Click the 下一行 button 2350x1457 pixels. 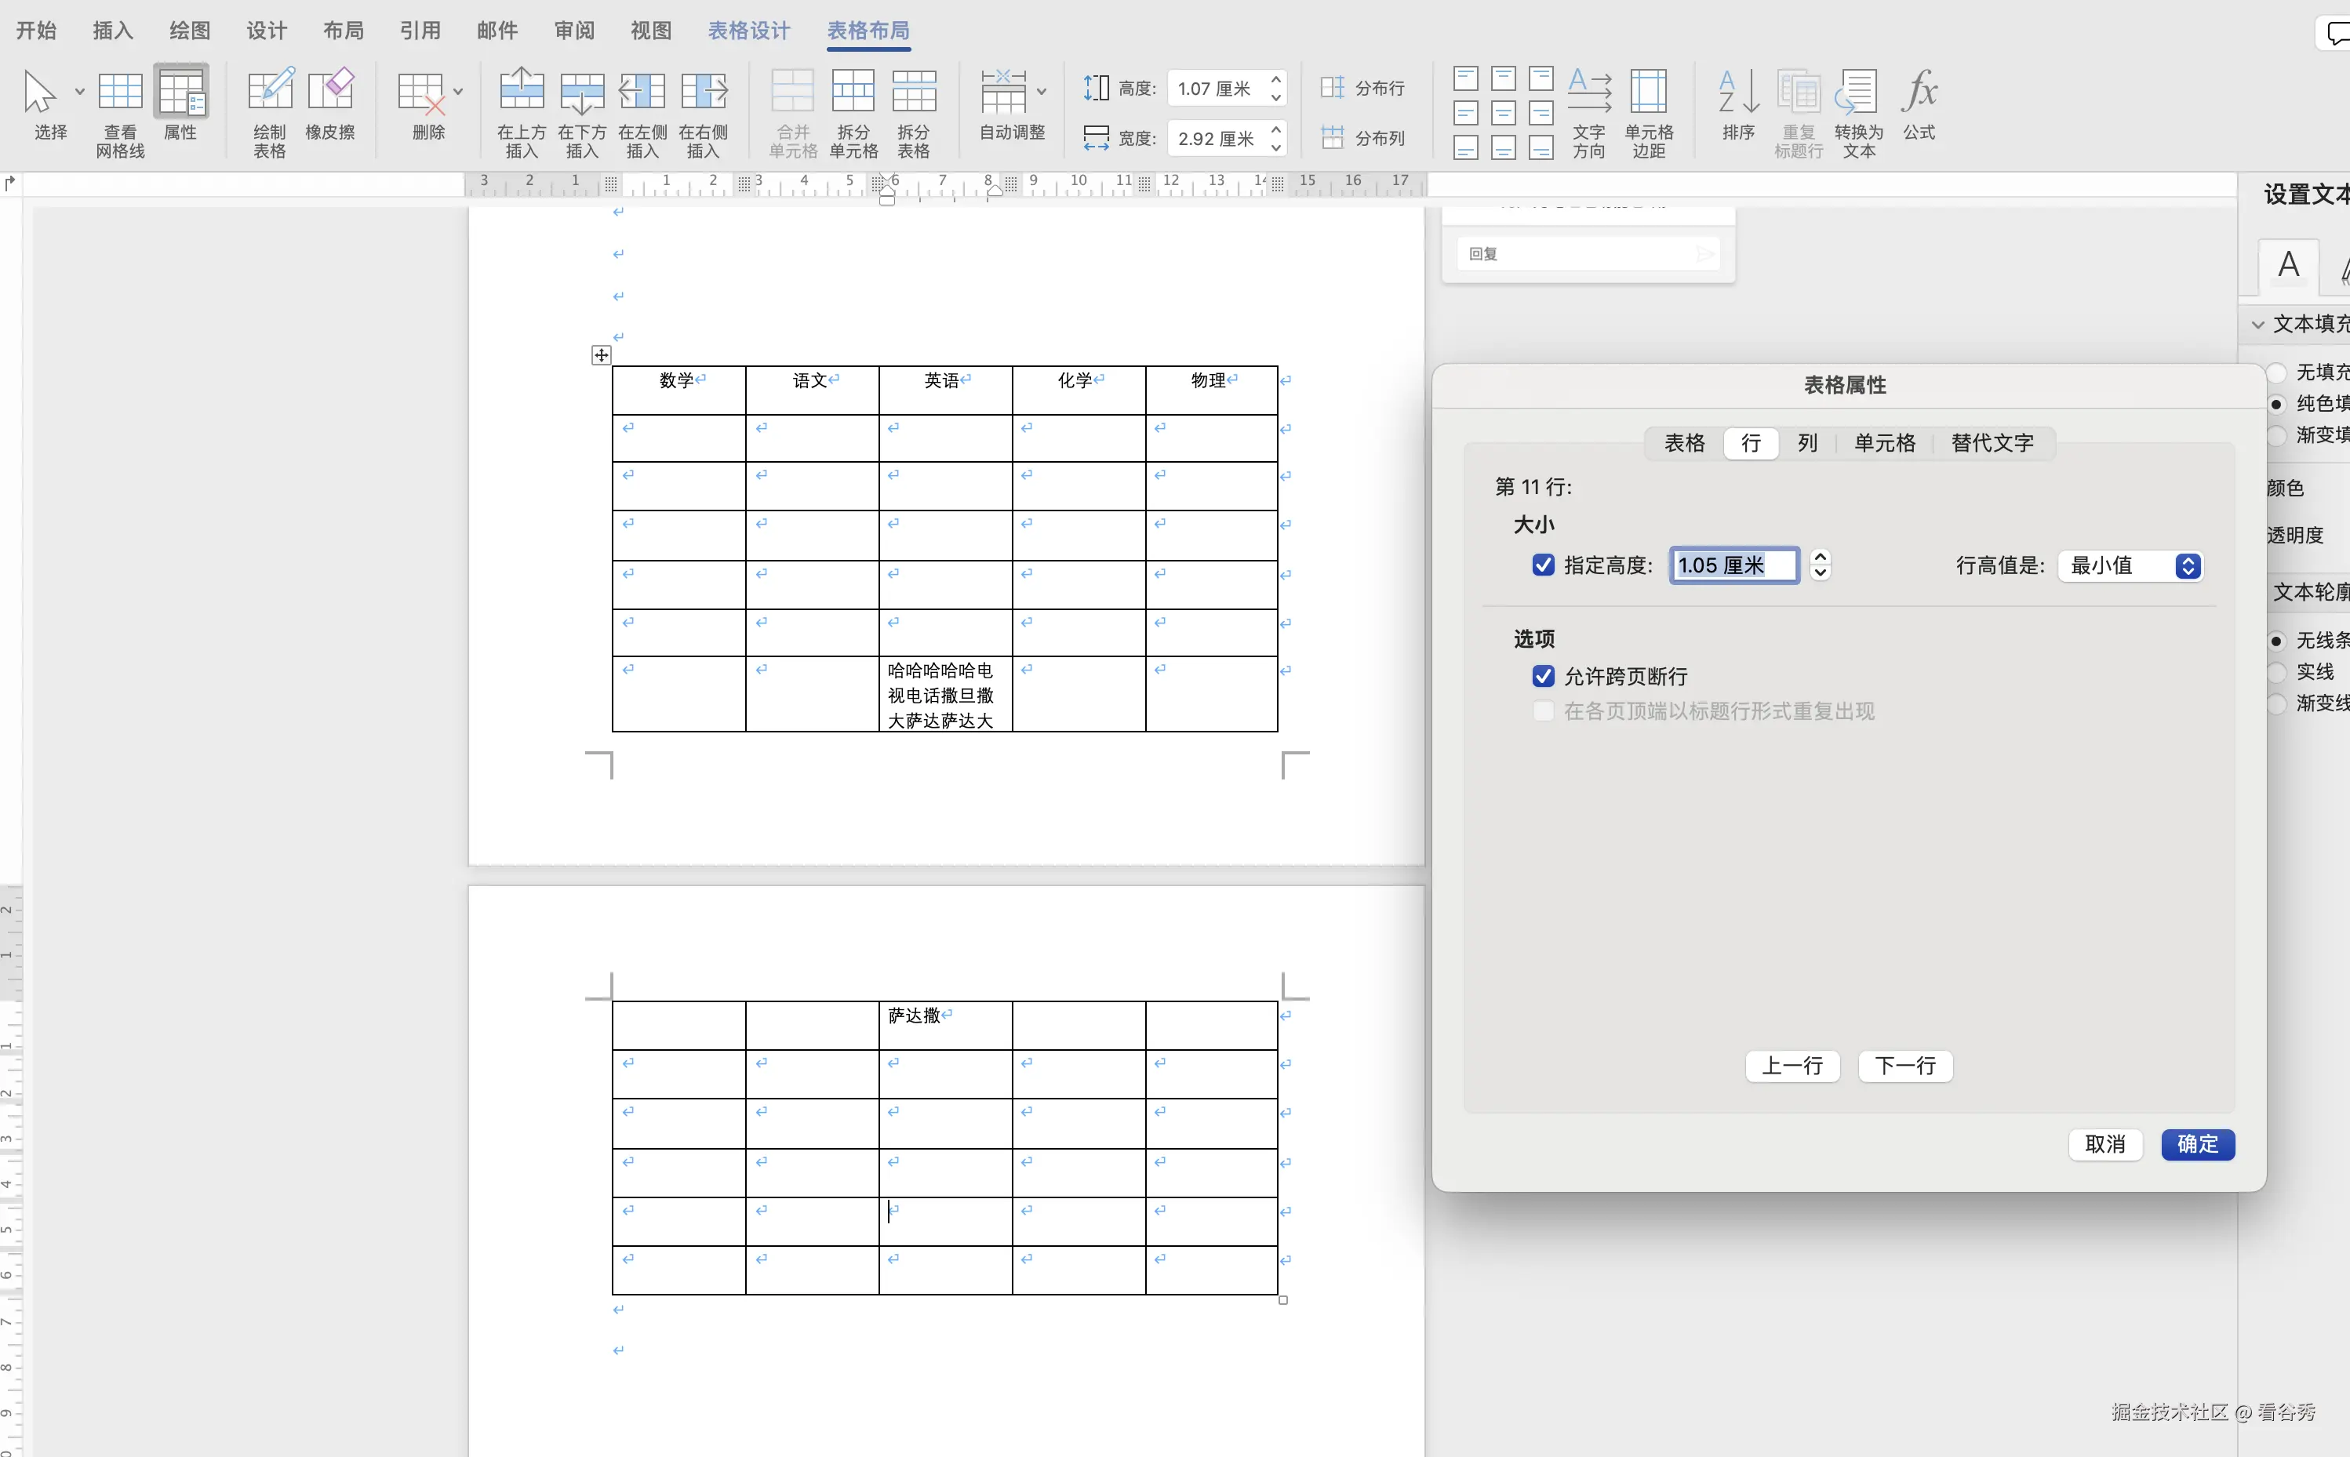(1904, 1066)
